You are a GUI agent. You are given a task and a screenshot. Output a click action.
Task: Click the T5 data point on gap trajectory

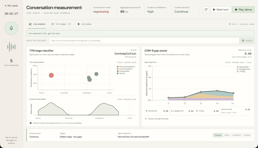[x=233, y=93]
